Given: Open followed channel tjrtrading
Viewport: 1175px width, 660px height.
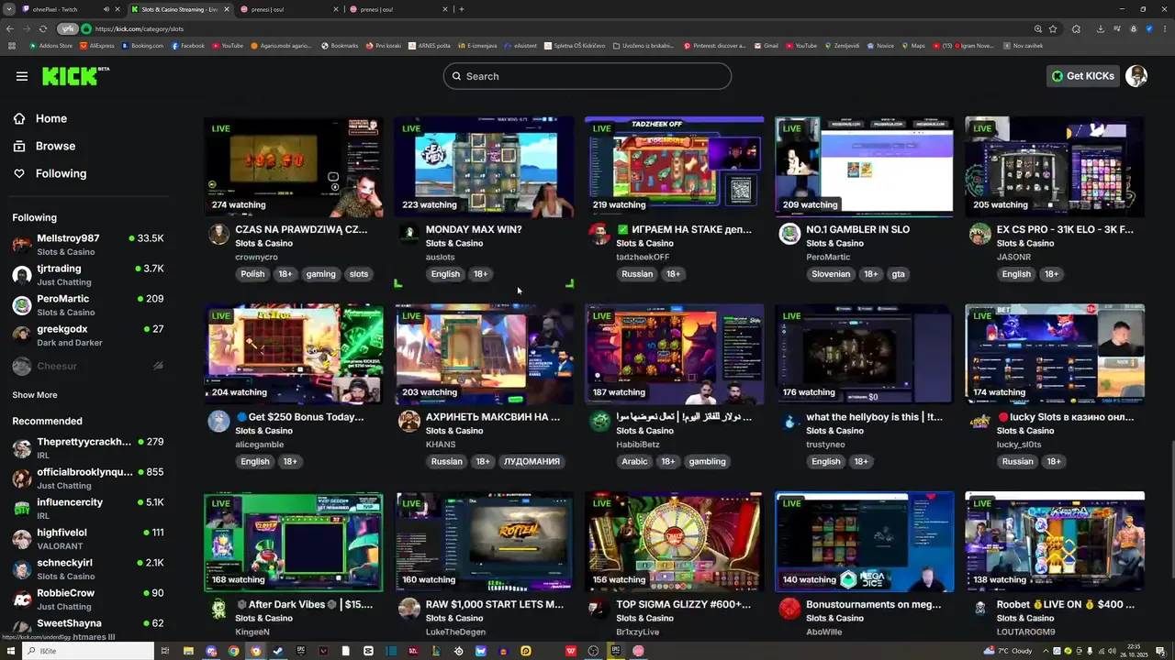Looking at the screenshot, I should pos(88,274).
